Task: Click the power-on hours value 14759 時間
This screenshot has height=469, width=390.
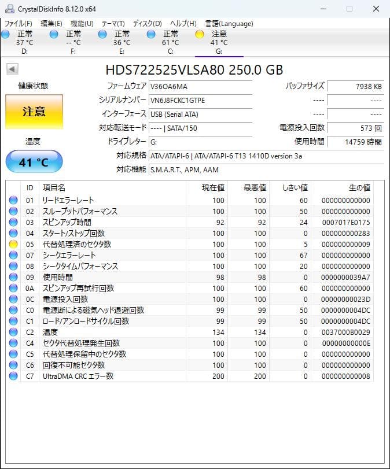Action: 355,142
